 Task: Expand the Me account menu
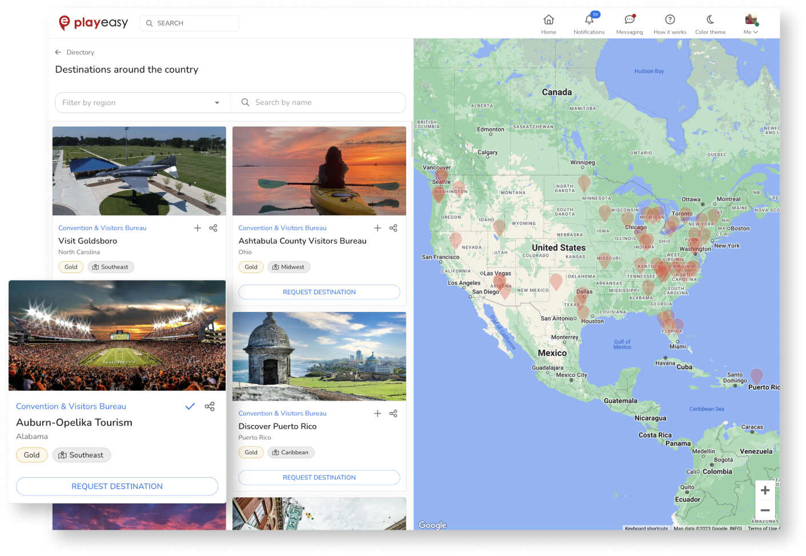750,23
